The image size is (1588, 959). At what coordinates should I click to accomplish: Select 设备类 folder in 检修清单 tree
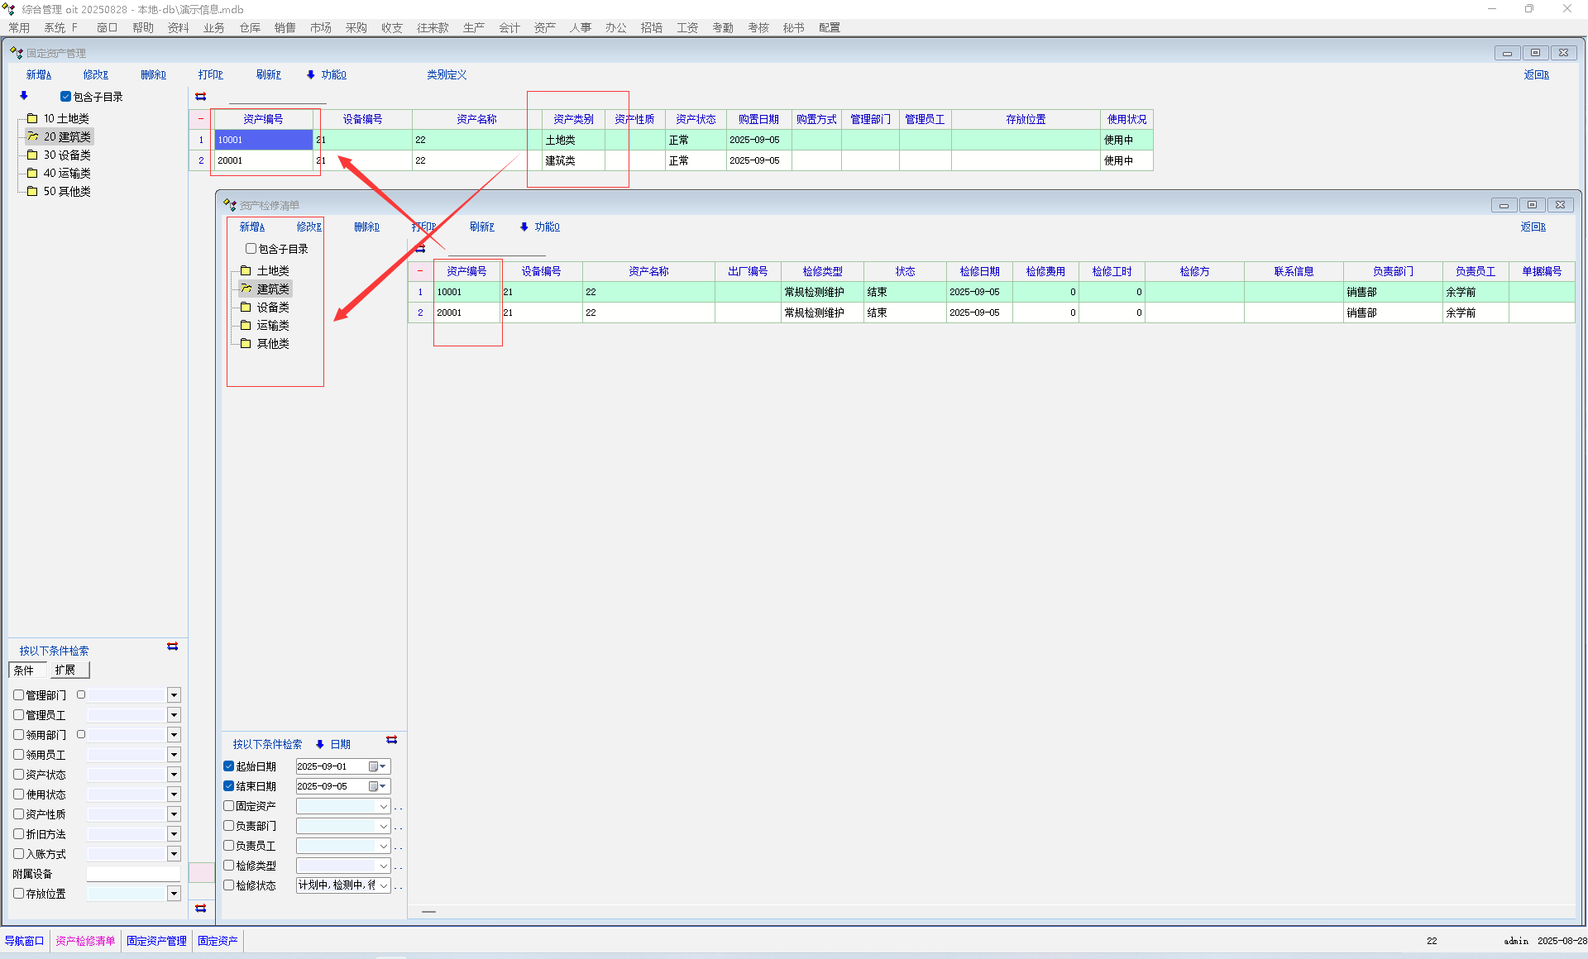click(272, 307)
